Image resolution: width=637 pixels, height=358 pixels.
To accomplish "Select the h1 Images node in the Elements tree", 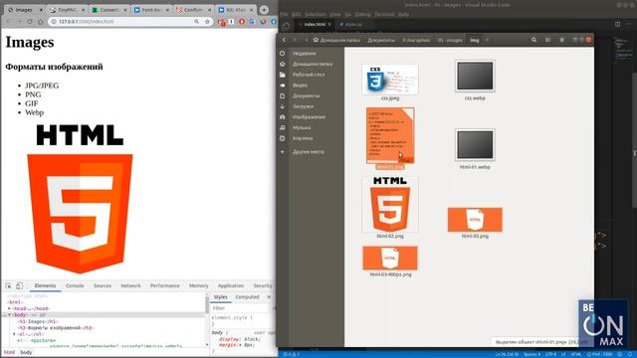I will 38,321.
